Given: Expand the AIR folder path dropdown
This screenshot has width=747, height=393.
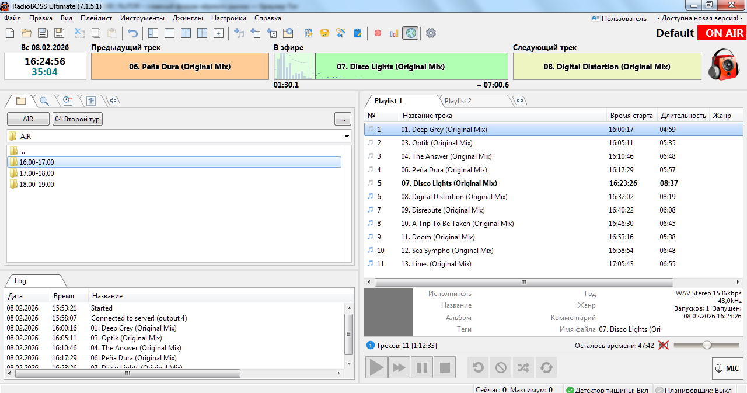Looking at the screenshot, I should 347,137.
